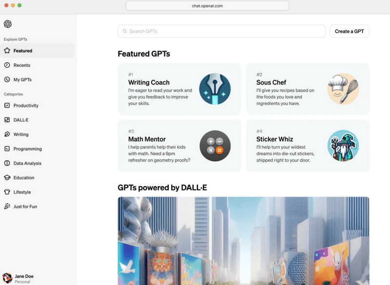Click the Just for Fun party icon
This screenshot has height=285, width=390.
(7, 207)
